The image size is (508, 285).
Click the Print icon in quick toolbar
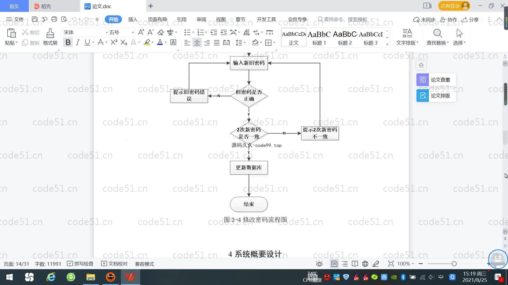coord(54,19)
